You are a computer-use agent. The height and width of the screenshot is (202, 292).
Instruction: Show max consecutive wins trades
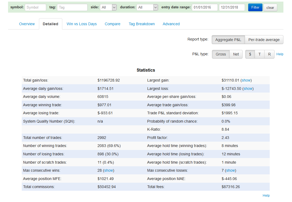point(109,170)
